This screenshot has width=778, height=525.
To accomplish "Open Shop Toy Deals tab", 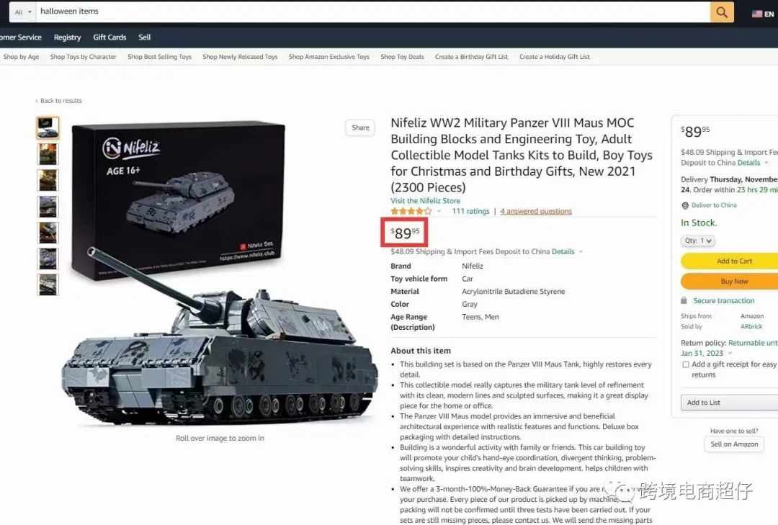I will [403, 57].
